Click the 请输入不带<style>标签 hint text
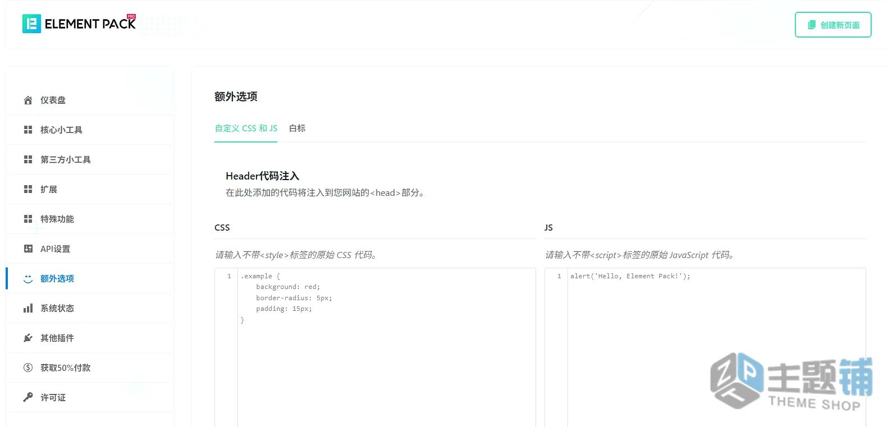Image resolution: width=888 pixels, height=427 pixels. pos(296,255)
